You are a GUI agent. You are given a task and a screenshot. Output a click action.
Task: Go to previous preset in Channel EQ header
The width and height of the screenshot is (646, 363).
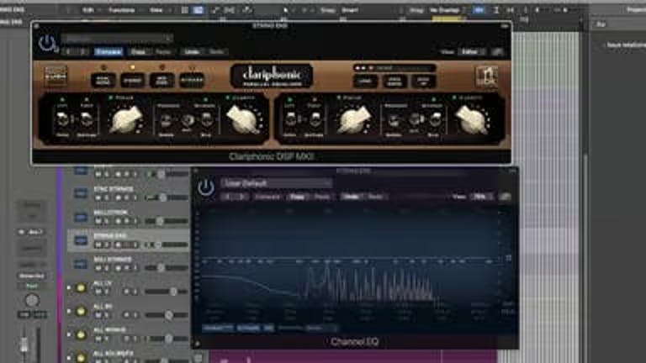click(x=227, y=197)
